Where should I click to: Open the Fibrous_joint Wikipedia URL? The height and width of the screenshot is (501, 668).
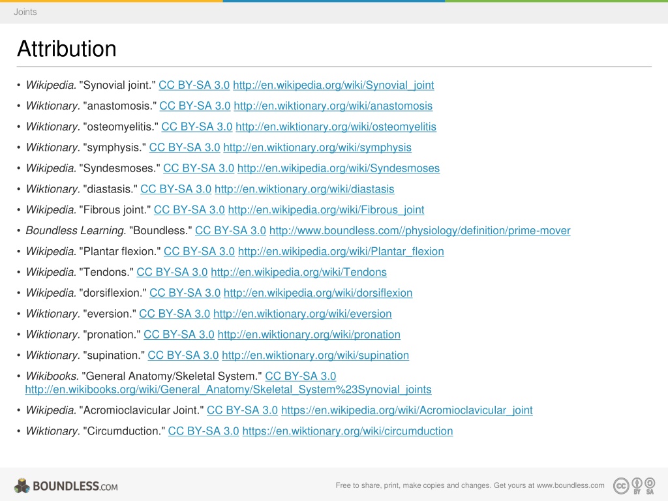coord(326,210)
